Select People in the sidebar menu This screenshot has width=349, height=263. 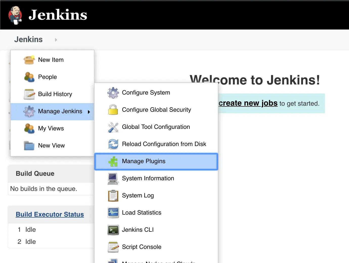pos(52,77)
